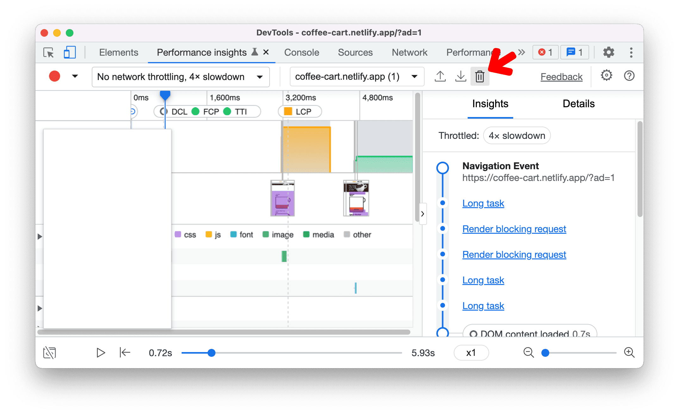This screenshot has width=679, height=415.
Task: Click the Render blocking request link
Action: pos(514,228)
